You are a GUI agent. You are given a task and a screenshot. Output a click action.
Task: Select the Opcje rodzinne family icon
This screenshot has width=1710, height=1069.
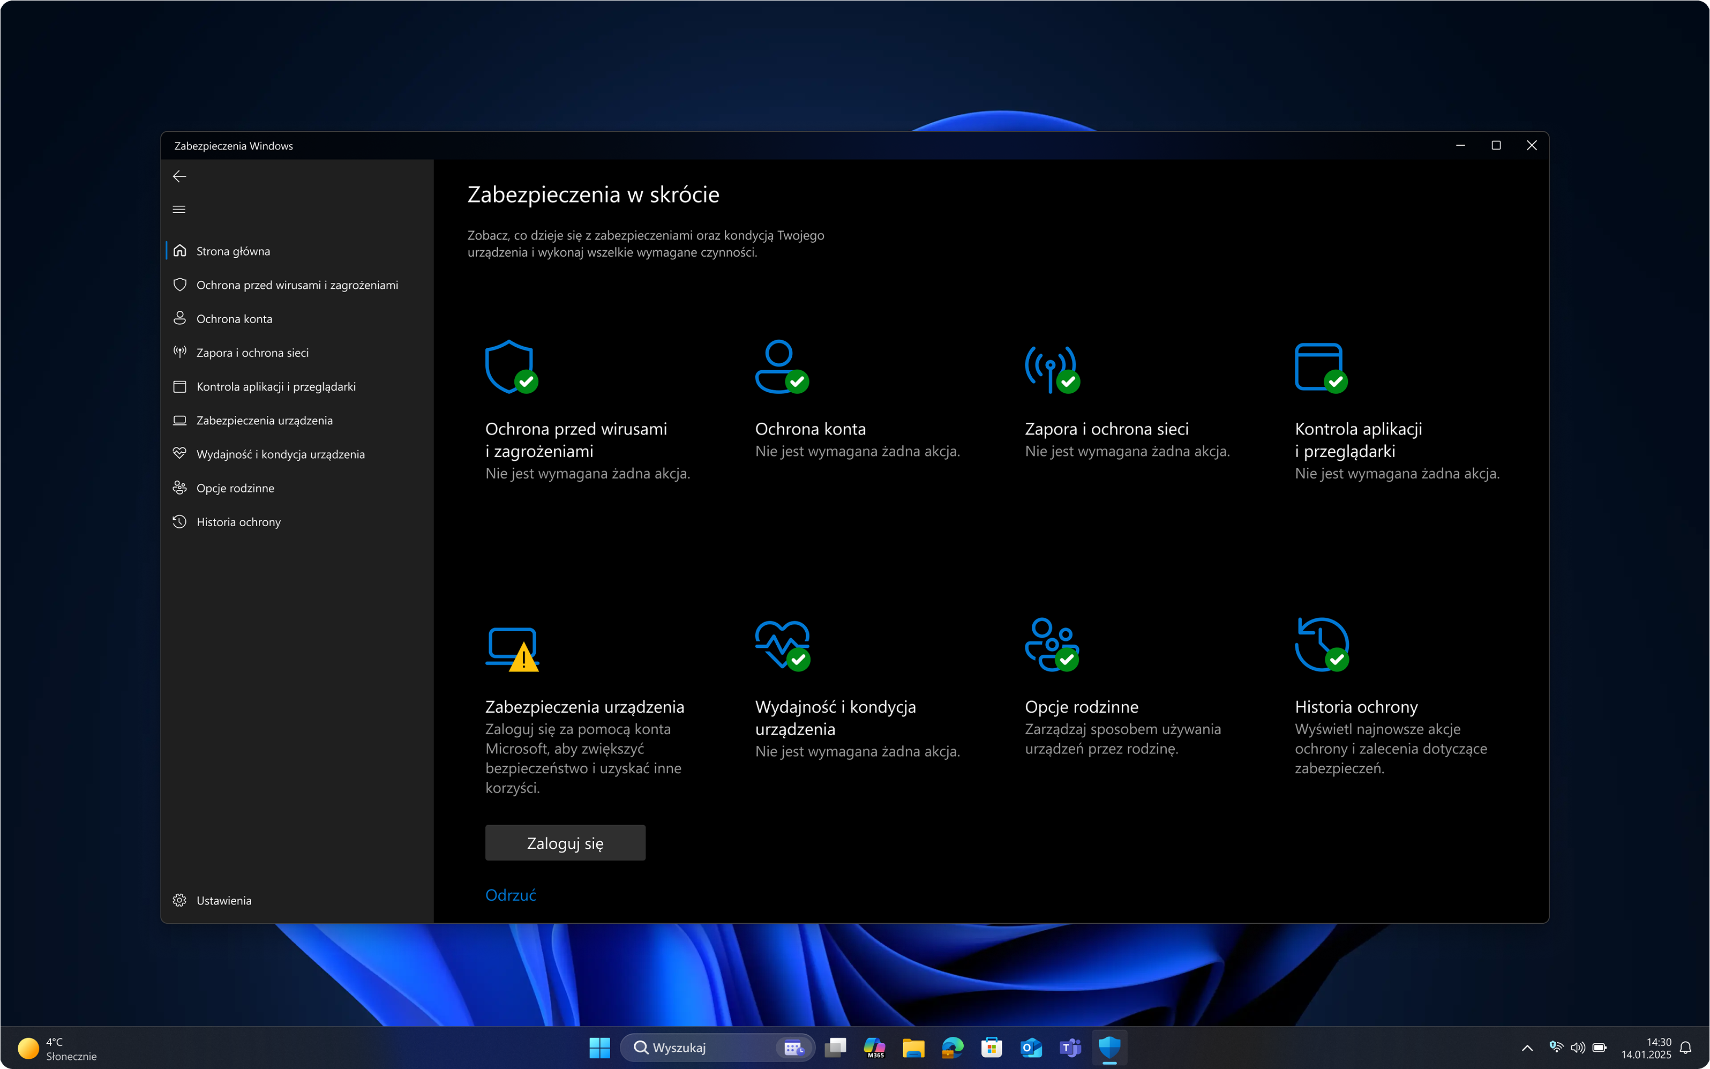tap(1051, 645)
